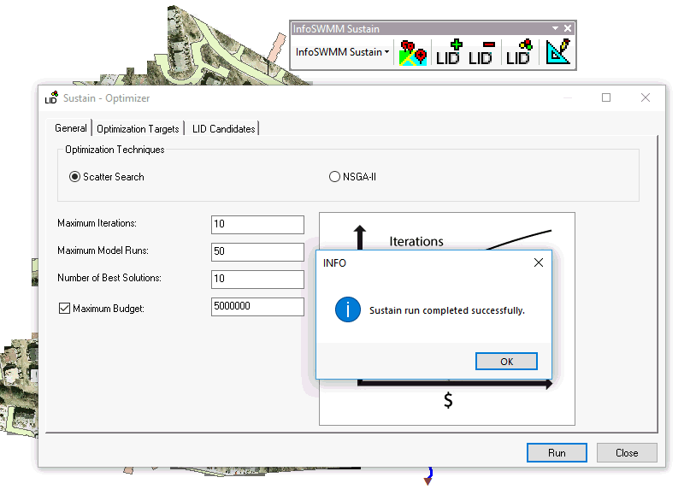Close the InfoSWMM Sustain floating toolbar
This screenshot has height=489, width=690.
pyautogui.click(x=568, y=28)
